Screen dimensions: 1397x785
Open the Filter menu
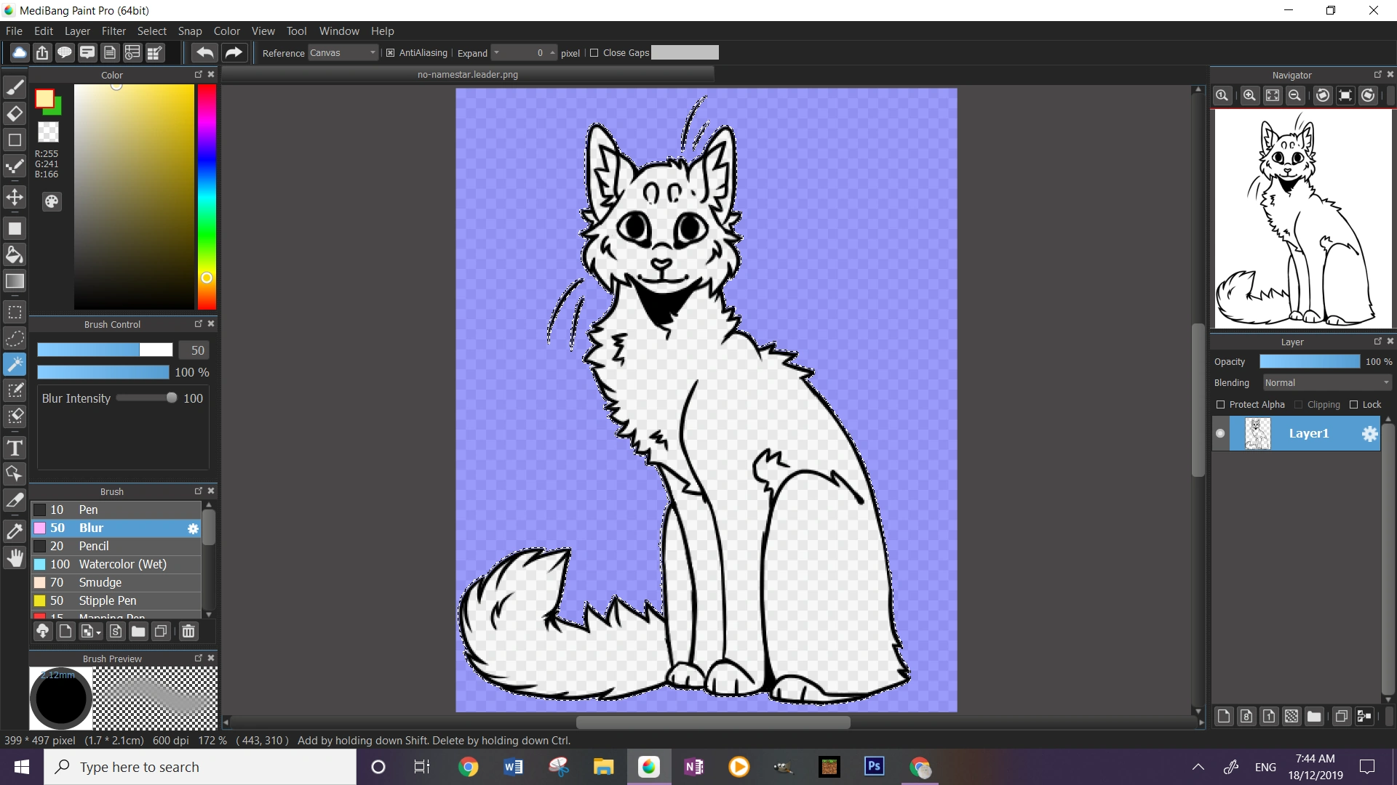tap(114, 31)
